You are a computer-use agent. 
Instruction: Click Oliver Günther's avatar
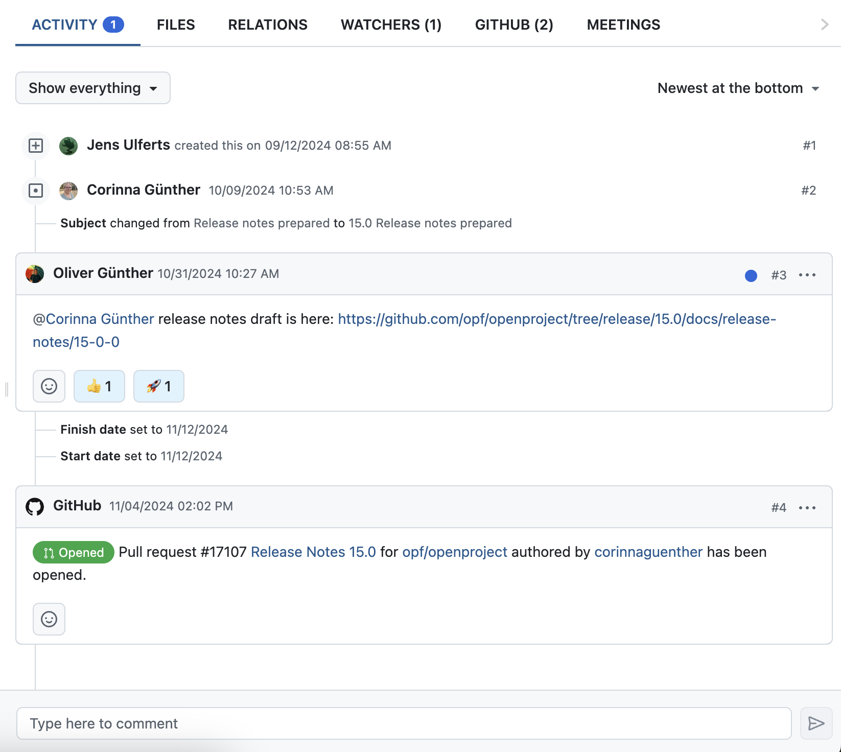pyautogui.click(x=35, y=273)
